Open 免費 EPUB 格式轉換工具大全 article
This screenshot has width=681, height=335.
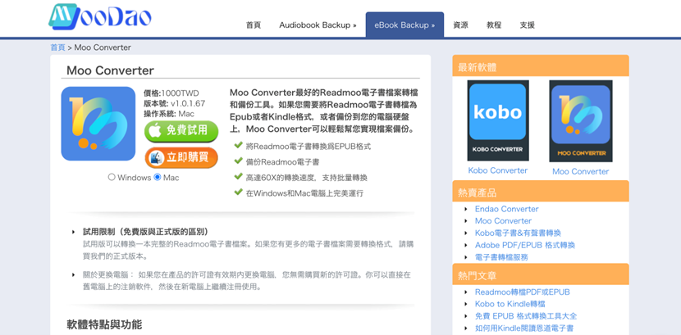[525, 316]
